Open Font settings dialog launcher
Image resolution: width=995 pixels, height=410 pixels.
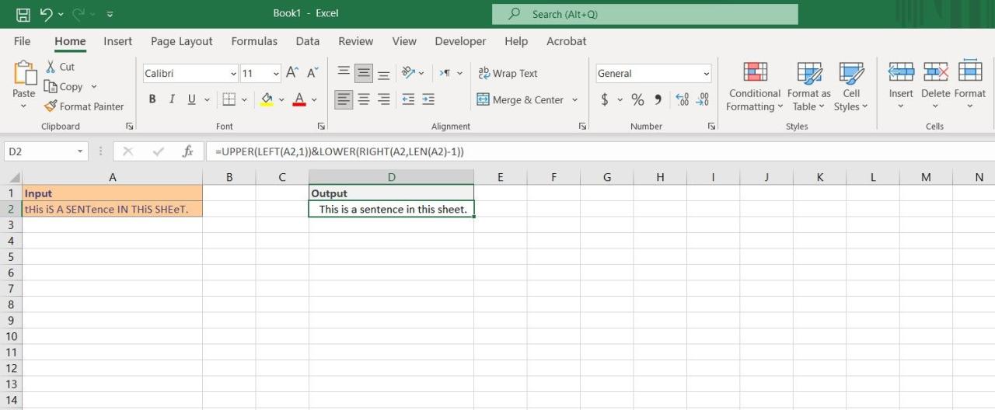coord(321,126)
